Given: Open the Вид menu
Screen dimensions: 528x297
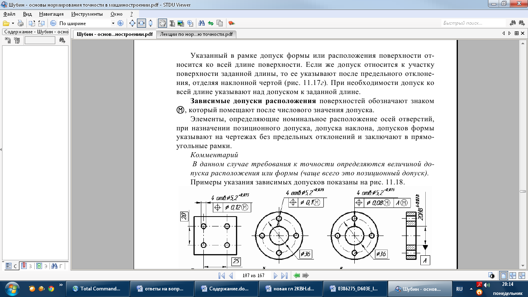Looking at the screenshot, I should point(27,14).
